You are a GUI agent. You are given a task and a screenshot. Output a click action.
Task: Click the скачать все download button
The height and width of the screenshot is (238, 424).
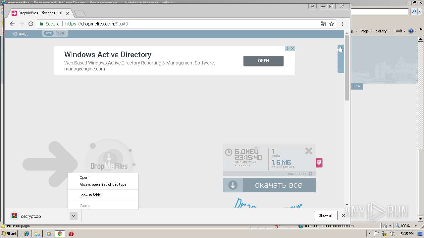(x=269, y=185)
